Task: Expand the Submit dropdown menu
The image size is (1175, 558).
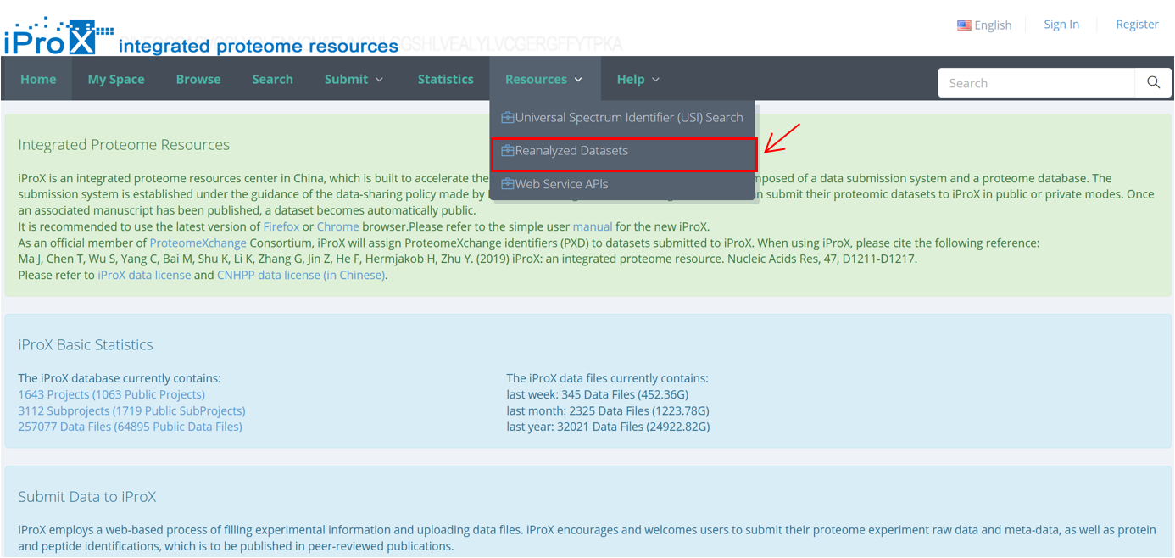Action: (354, 79)
